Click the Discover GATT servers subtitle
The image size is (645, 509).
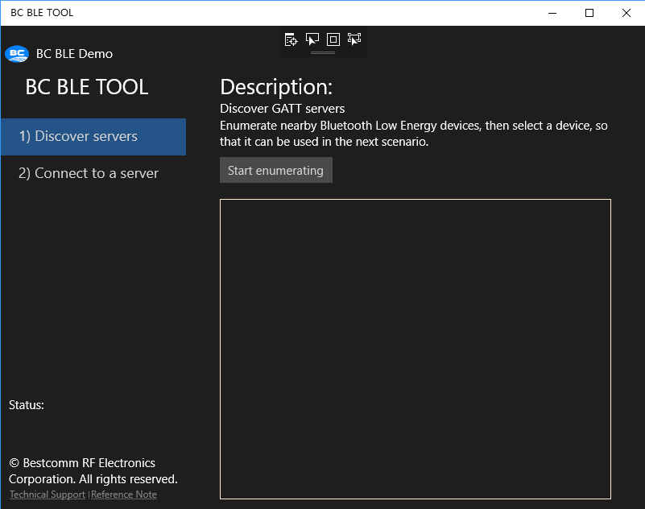click(282, 109)
